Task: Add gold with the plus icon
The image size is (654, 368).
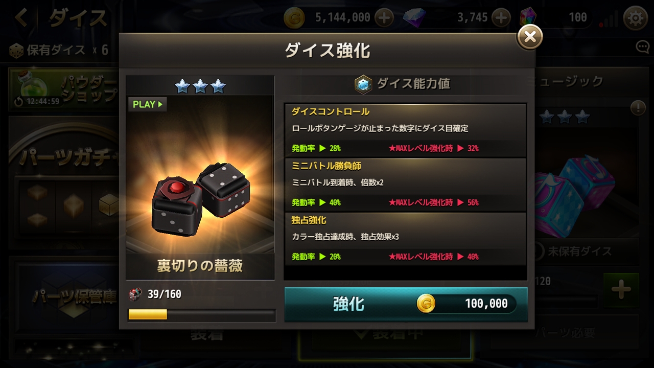Action: click(x=384, y=18)
